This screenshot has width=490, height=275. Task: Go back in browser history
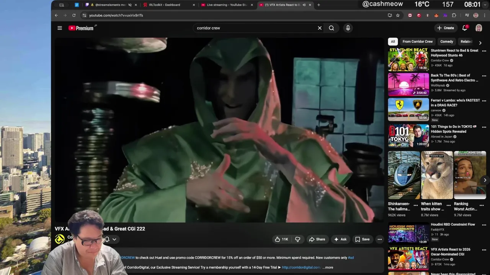(x=56, y=15)
